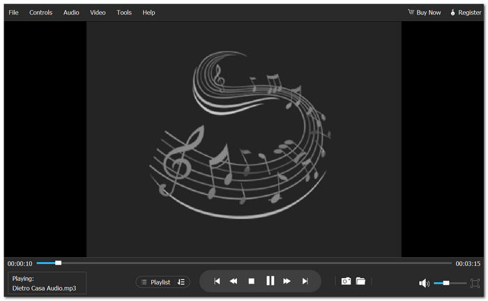Viewport: 488px width, 301px height.
Task: Toggle fullscreen mode icon
Action: coord(475,283)
